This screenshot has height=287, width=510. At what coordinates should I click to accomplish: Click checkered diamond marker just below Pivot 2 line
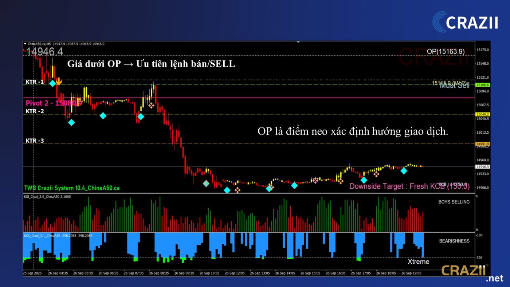[x=151, y=106]
